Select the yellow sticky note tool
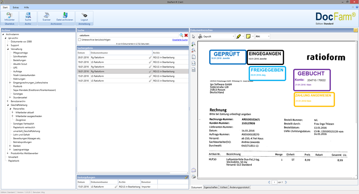This screenshot has height=194, width=359. coord(248,36)
